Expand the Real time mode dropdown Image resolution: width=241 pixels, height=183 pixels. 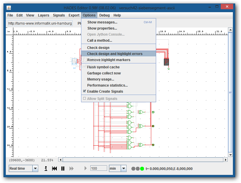tap(35, 169)
